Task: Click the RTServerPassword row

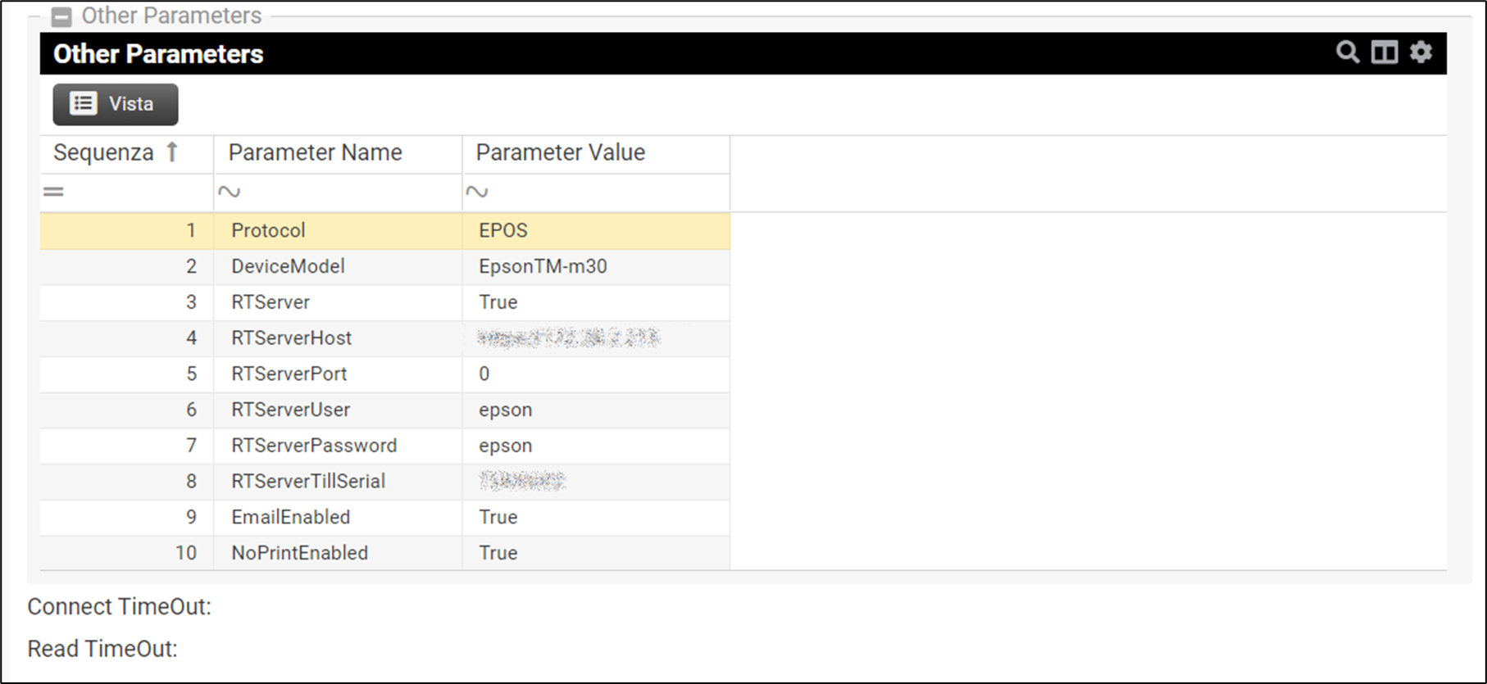Action: tap(313, 446)
